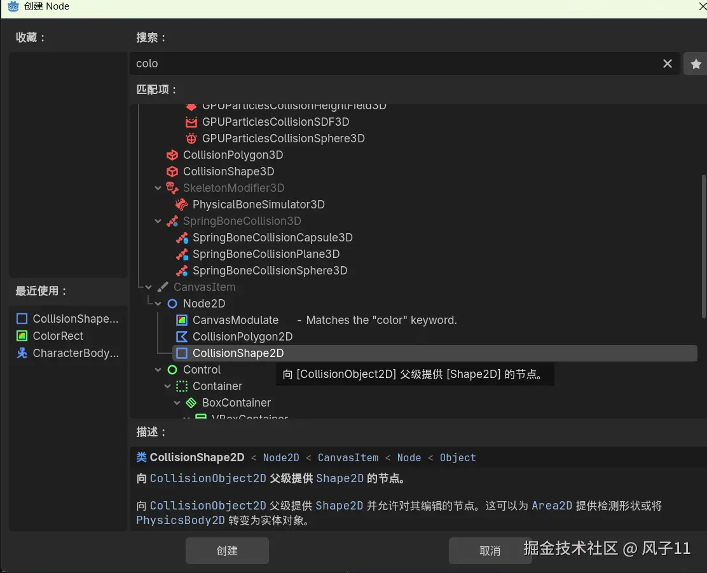Select SpringBoneCollisionPlane3D label
707x573 pixels.
pos(266,254)
